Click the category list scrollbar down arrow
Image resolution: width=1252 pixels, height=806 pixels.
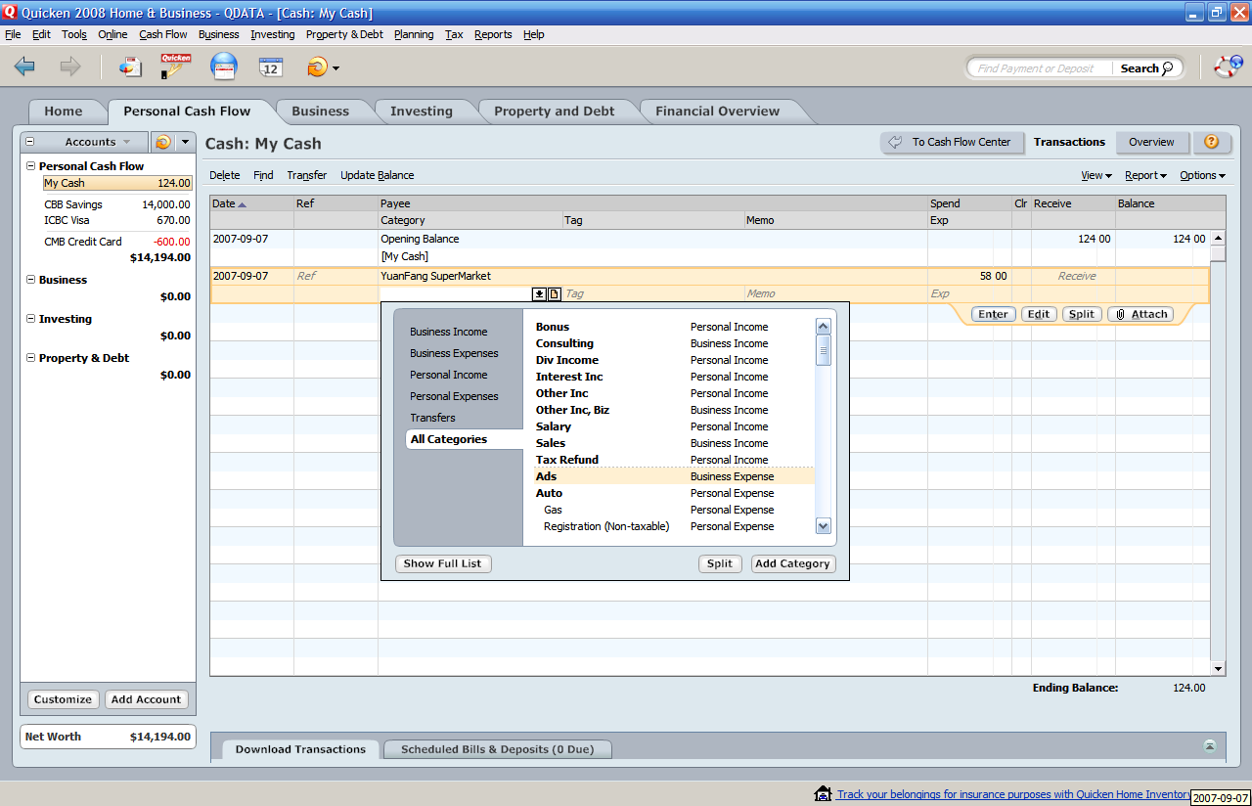pos(824,526)
